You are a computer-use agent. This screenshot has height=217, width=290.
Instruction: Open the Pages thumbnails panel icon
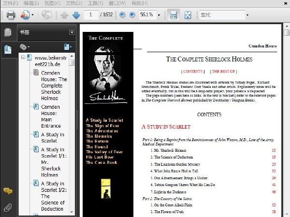(x=8, y=32)
